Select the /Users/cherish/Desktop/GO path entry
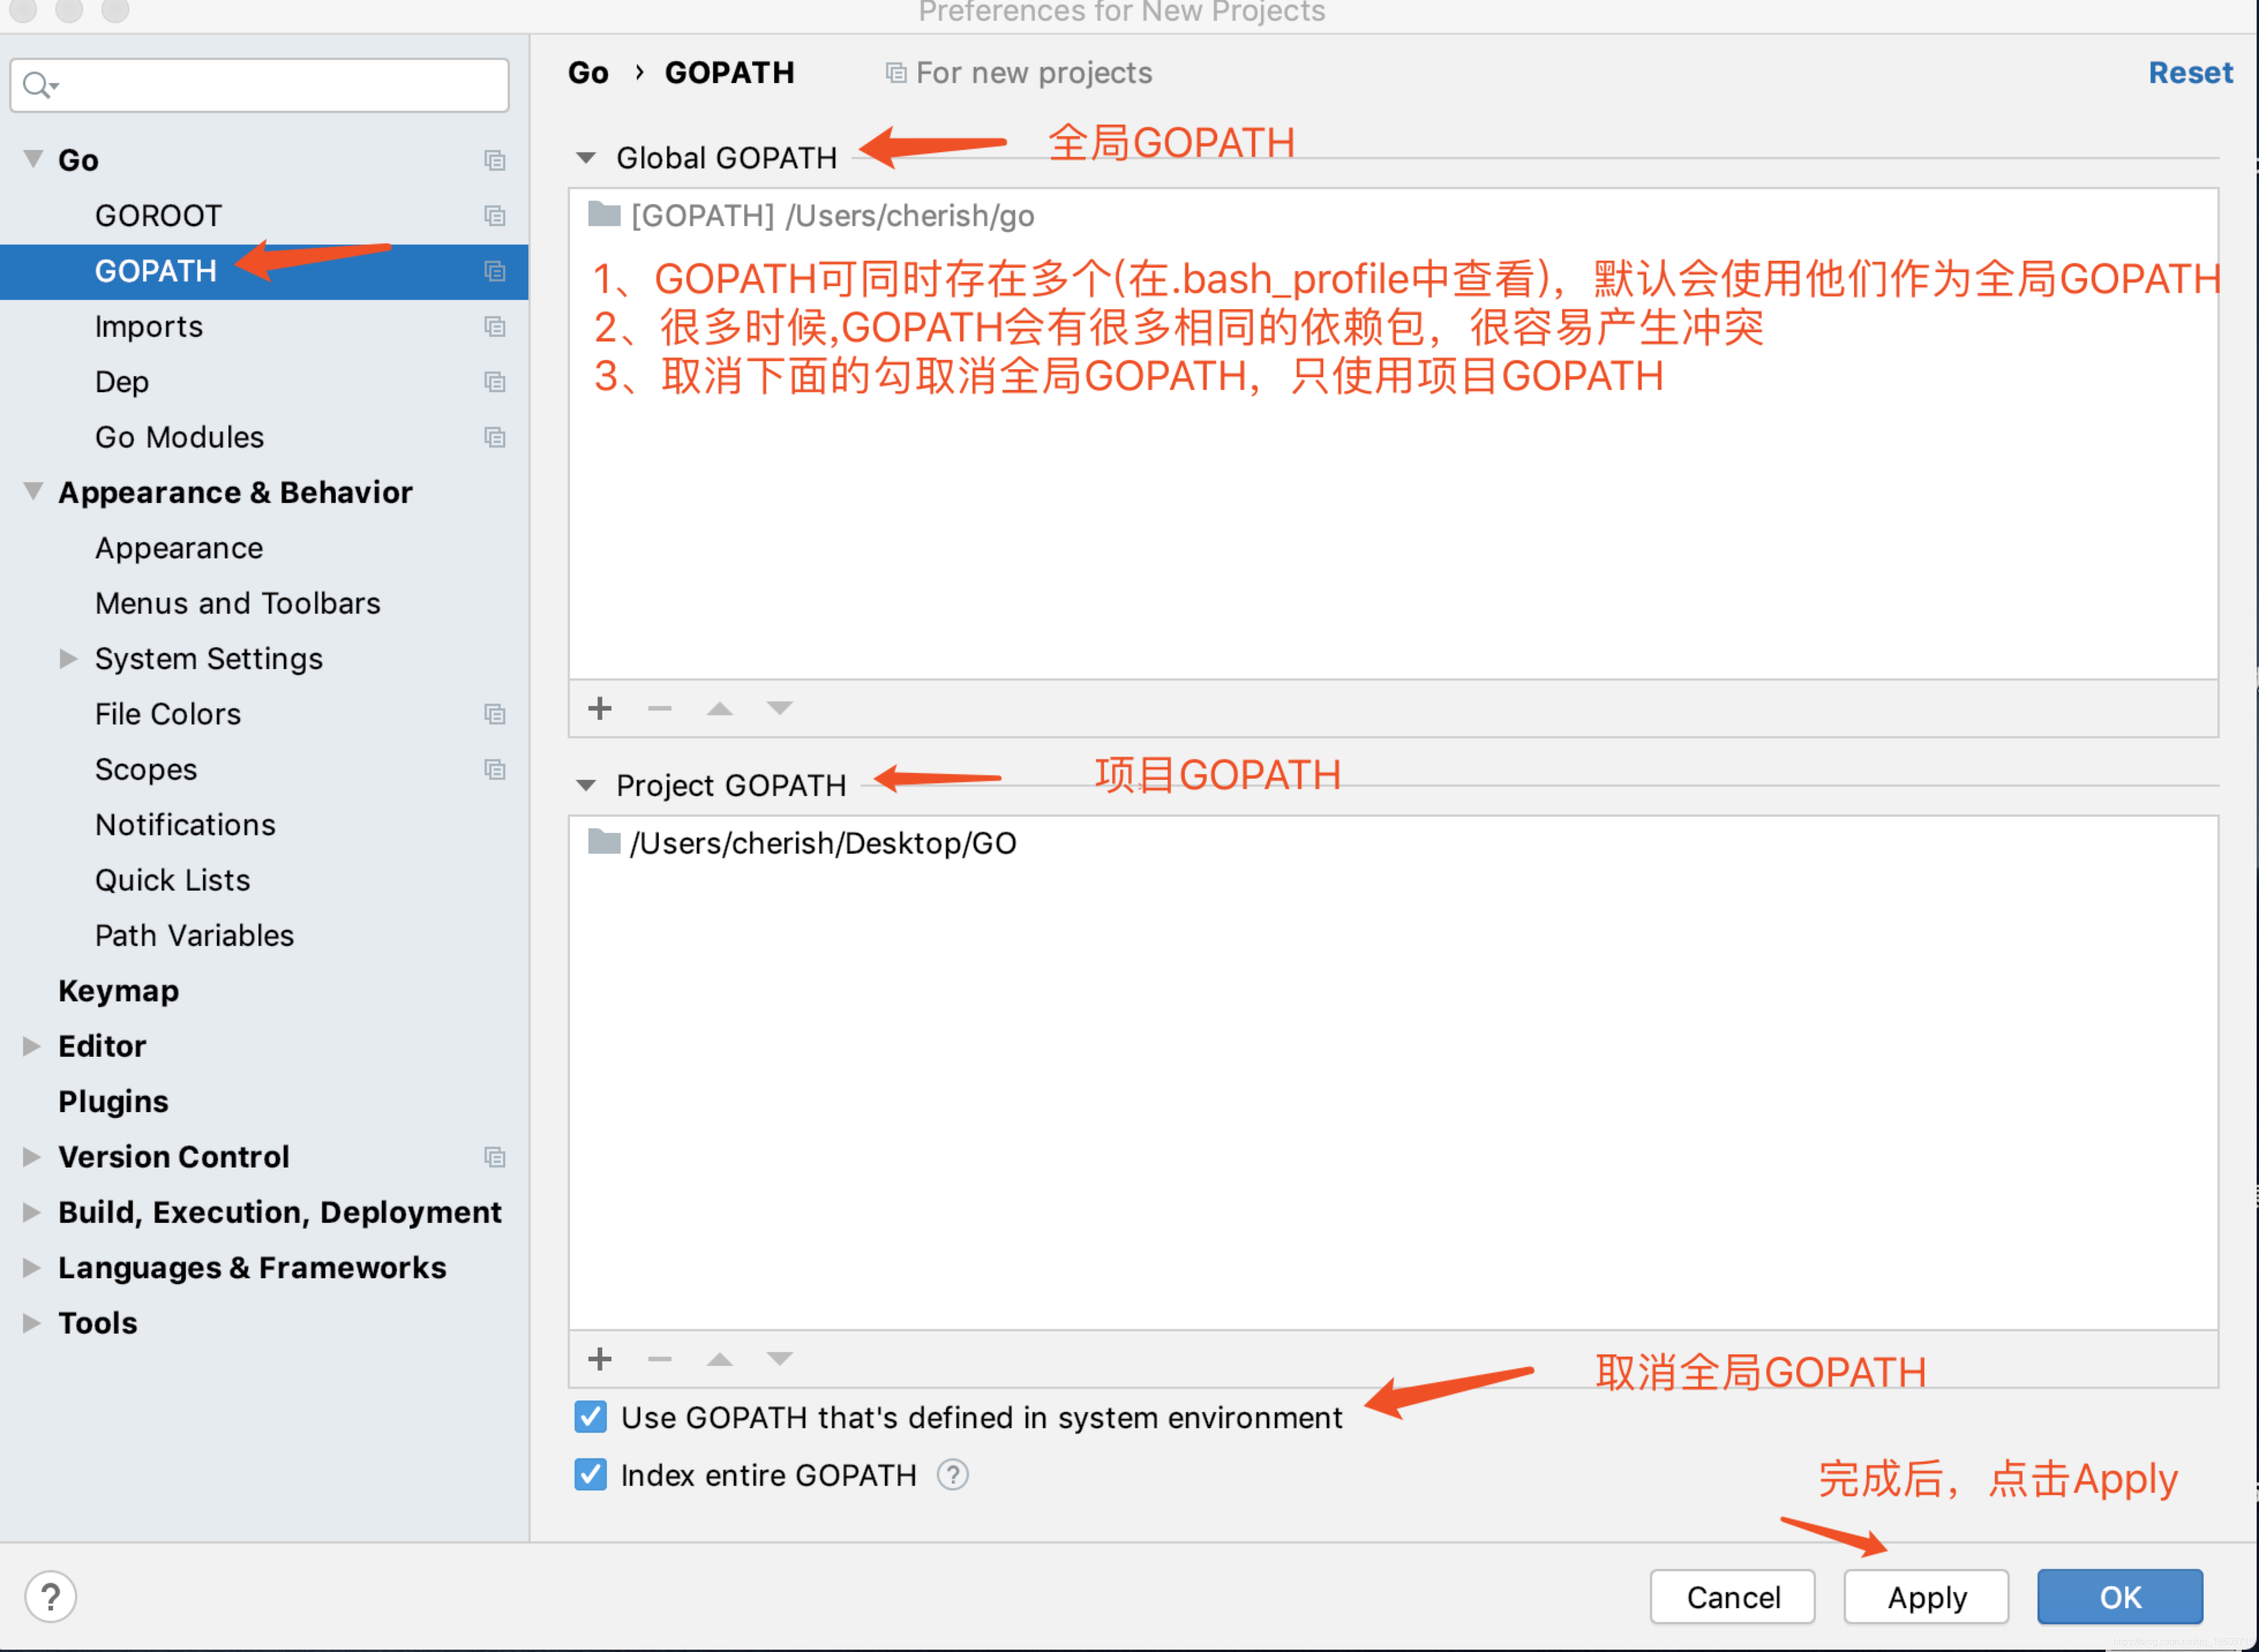Image resolution: width=2259 pixels, height=1652 pixels. click(x=822, y=843)
